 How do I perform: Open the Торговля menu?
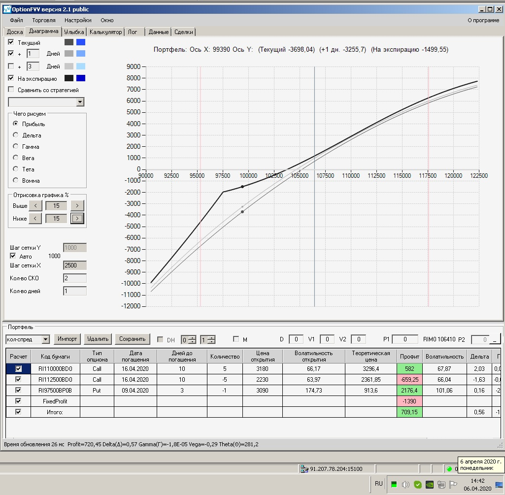[x=44, y=20]
